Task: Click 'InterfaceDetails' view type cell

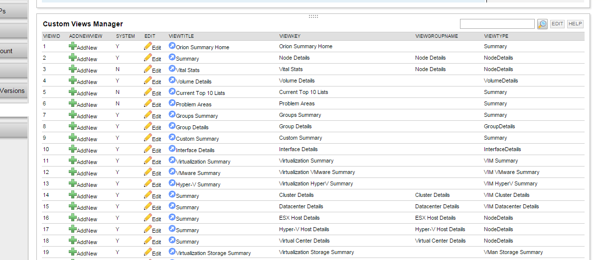Action: click(x=502, y=149)
